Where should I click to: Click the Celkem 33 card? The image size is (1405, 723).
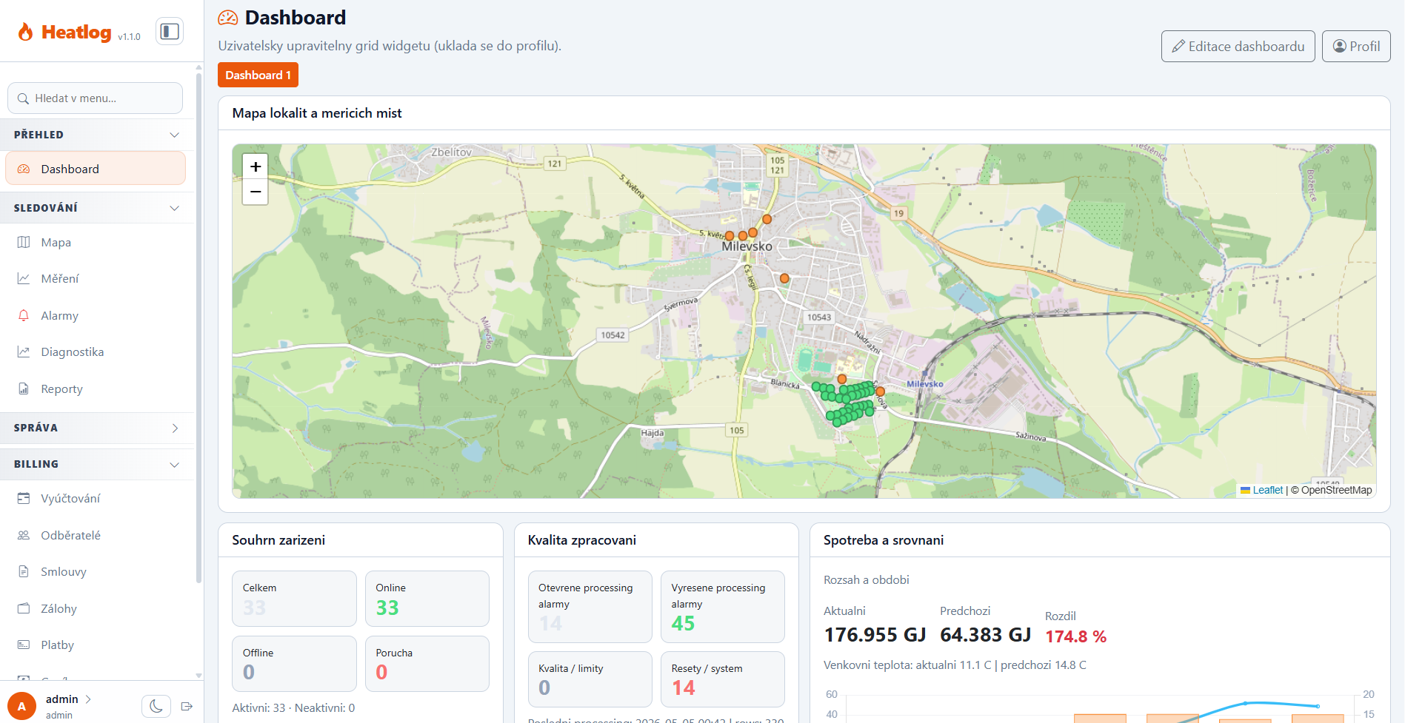(294, 599)
